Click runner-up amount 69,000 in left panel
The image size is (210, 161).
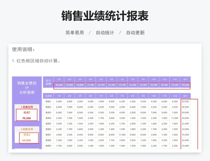[x=26, y=140]
